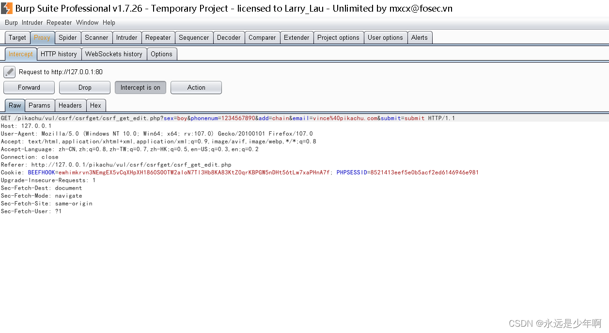Select the Raw request view tab
Image resolution: width=609 pixels, height=333 pixels.
[15, 105]
